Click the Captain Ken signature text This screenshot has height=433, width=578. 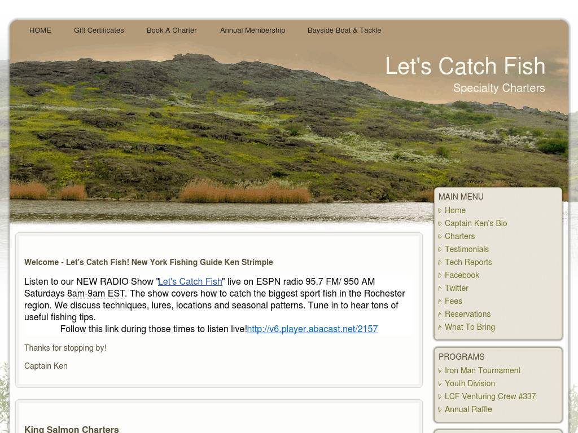coord(46,366)
